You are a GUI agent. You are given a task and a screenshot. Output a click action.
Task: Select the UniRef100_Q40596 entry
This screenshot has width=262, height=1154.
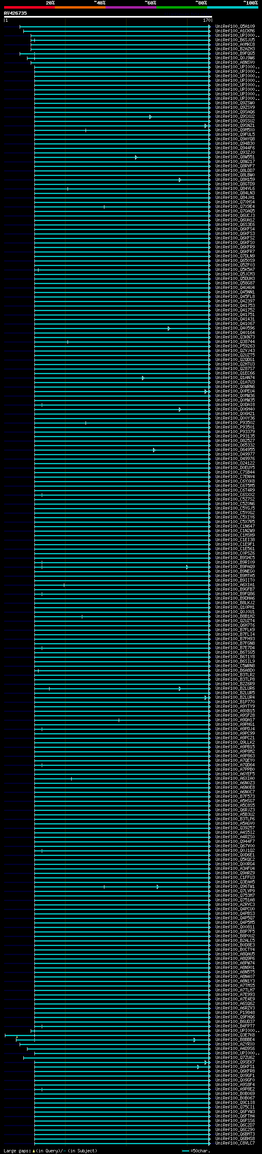[x=235, y=328]
